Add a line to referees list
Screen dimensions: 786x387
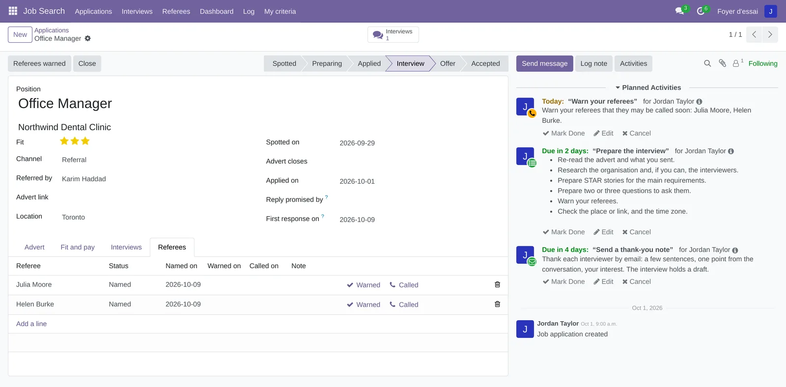pyautogui.click(x=31, y=324)
